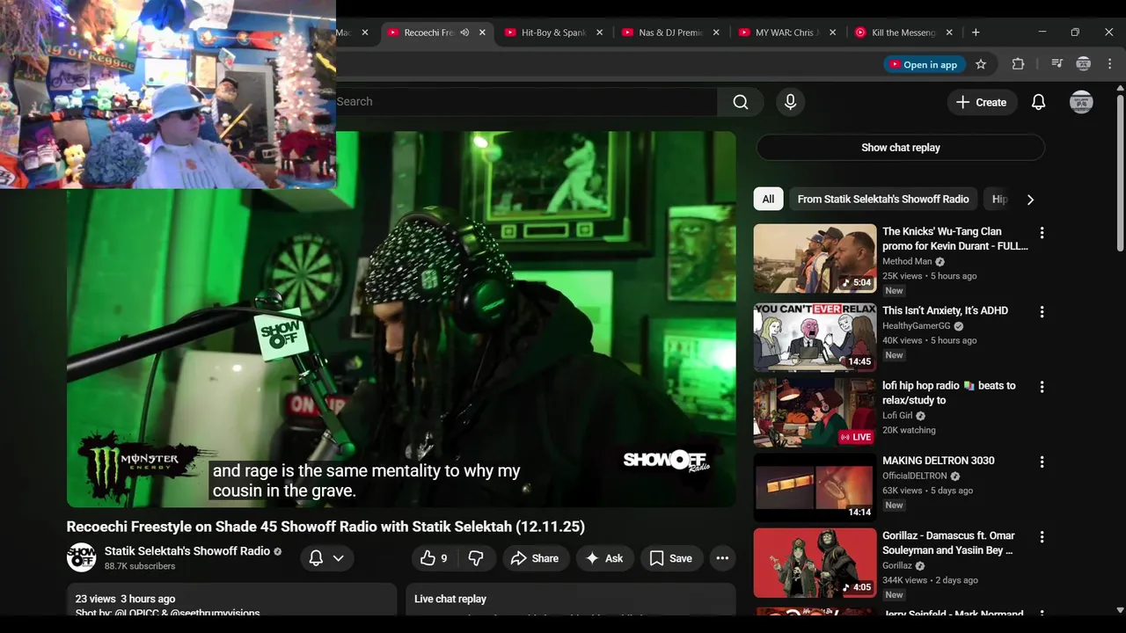
Task: Open MAKING DELTRON 3030 thumbnail
Action: pos(815,487)
